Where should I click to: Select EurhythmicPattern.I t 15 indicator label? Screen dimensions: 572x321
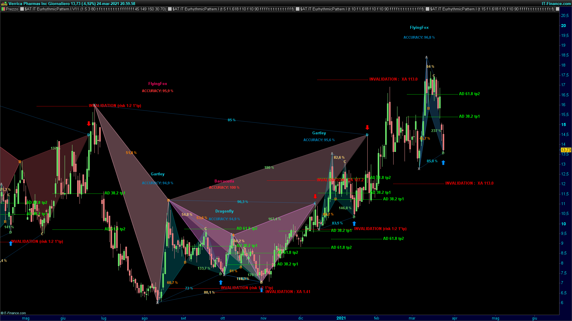492,9
